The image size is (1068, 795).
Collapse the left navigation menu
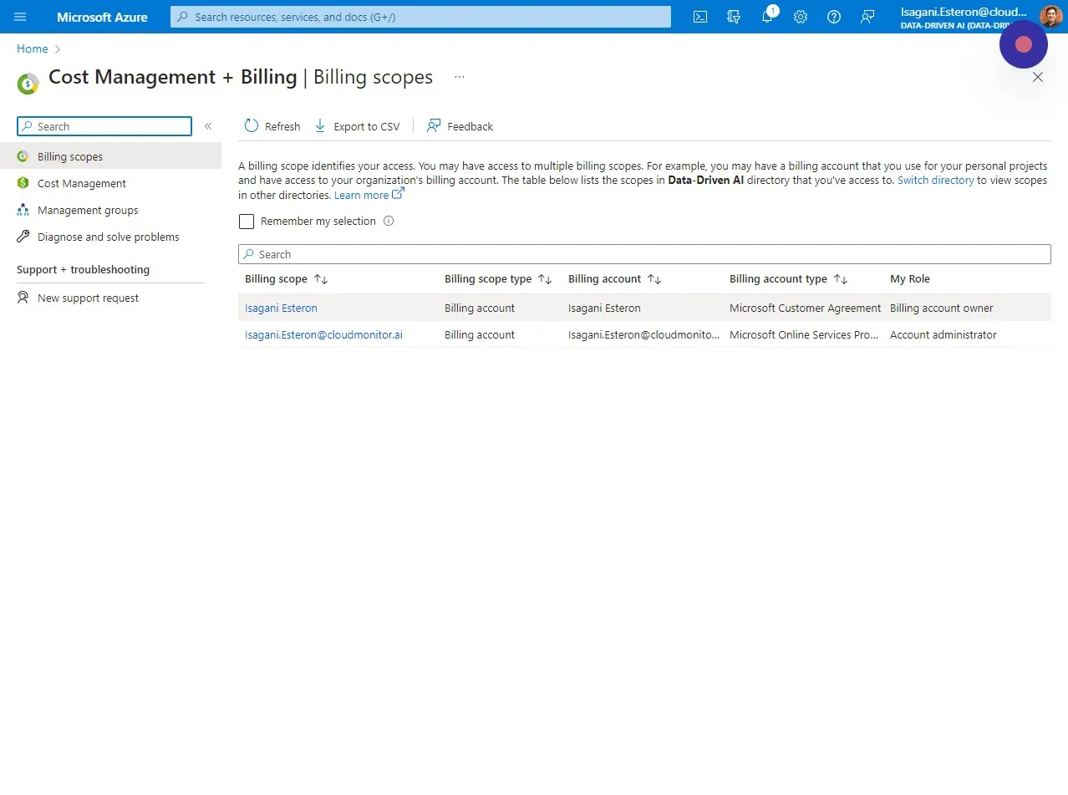[208, 126]
